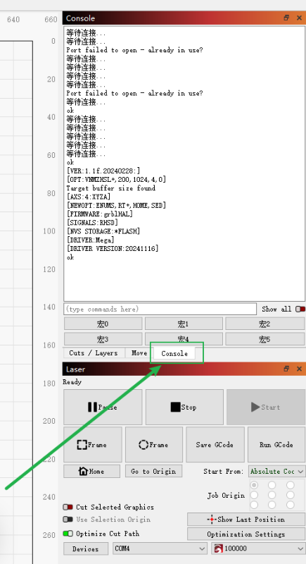Click the square Frame button
Image resolution: width=306 pixels, height=564 pixels.
coord(93,445)
